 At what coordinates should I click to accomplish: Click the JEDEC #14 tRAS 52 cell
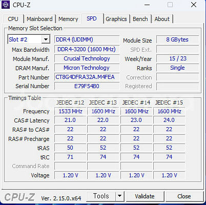coord(136,148)
